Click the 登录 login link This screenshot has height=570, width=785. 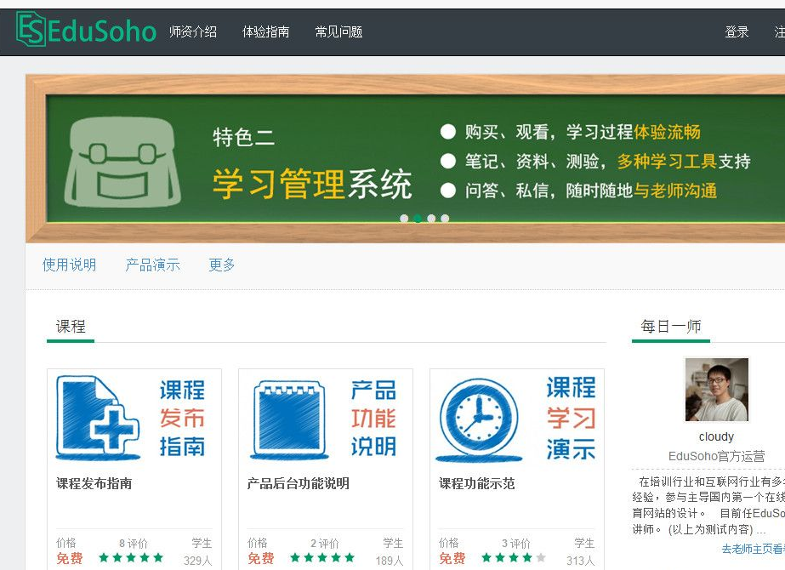737,31
